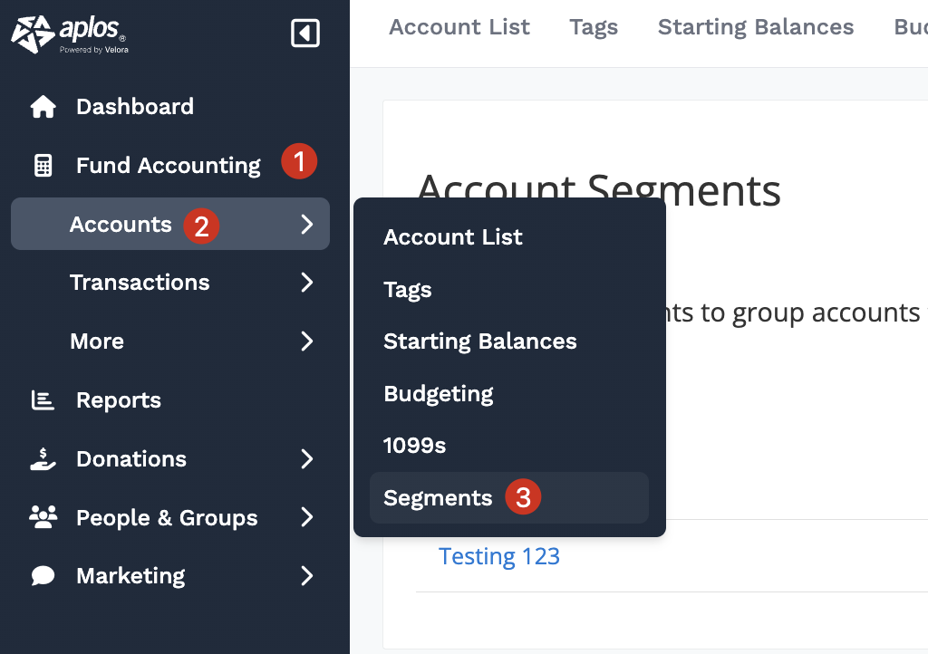Click the Aplos logo
Viewport: 928px width, 654px height.
(x=69, y=34)
